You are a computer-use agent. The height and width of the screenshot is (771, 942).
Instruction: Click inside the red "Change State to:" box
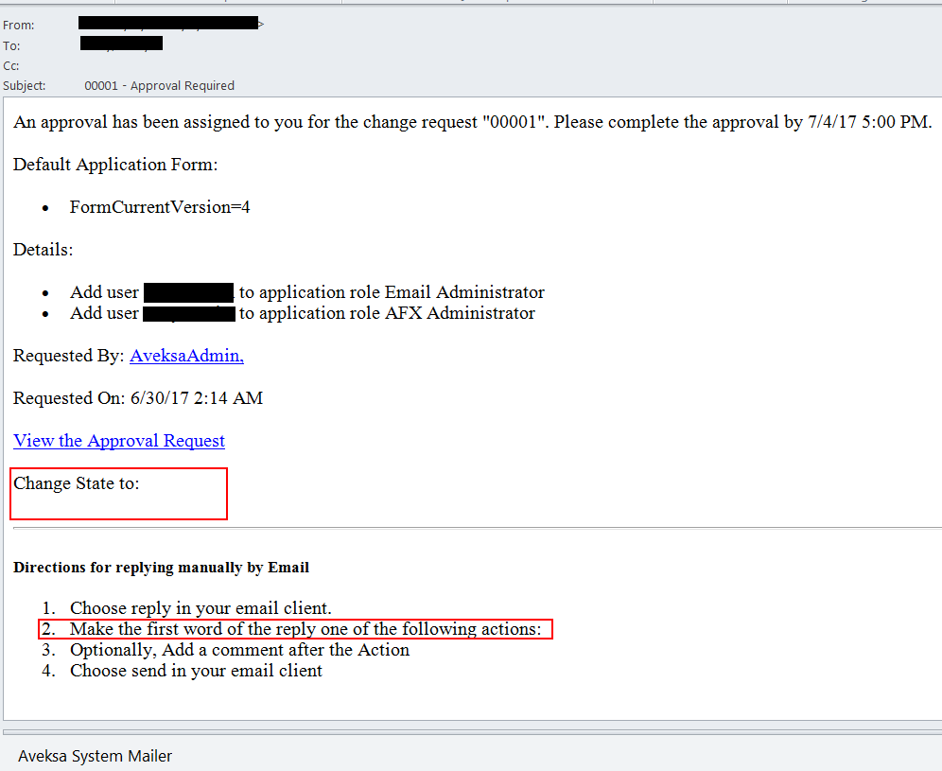(118, 493)
